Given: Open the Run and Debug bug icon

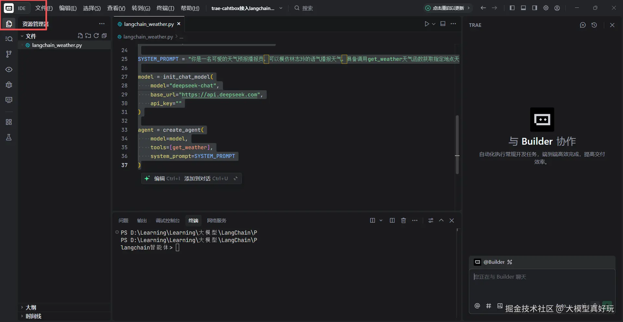Looking at the screenshot, I should 9,85.
